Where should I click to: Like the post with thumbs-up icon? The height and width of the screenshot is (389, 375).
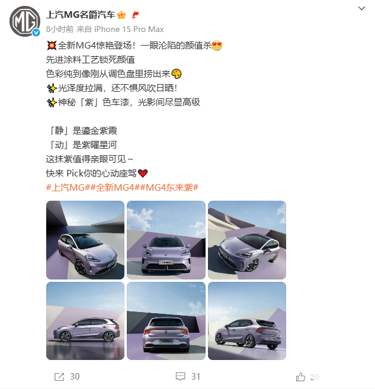[300, 377]
